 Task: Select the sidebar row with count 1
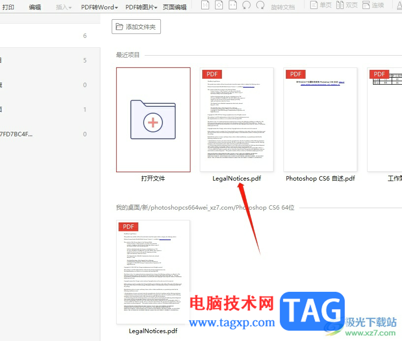click(x=50, y=109)
